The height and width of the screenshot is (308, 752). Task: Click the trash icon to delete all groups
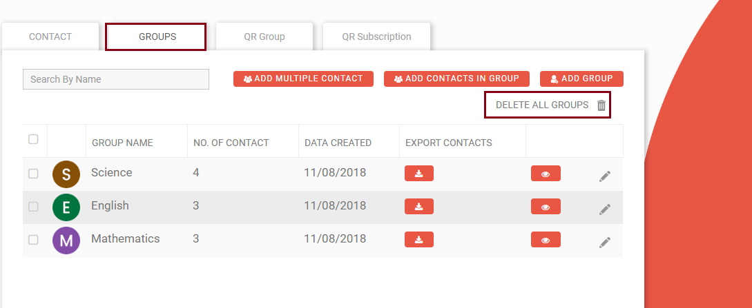tap(601, 105)
